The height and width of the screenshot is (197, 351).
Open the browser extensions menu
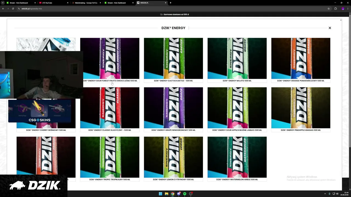[335, 8]
